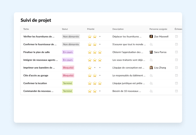Screen dimensions: 196x135
Task: Click Zoe Maxwell's avatar photo
Action: pos(151,37)
